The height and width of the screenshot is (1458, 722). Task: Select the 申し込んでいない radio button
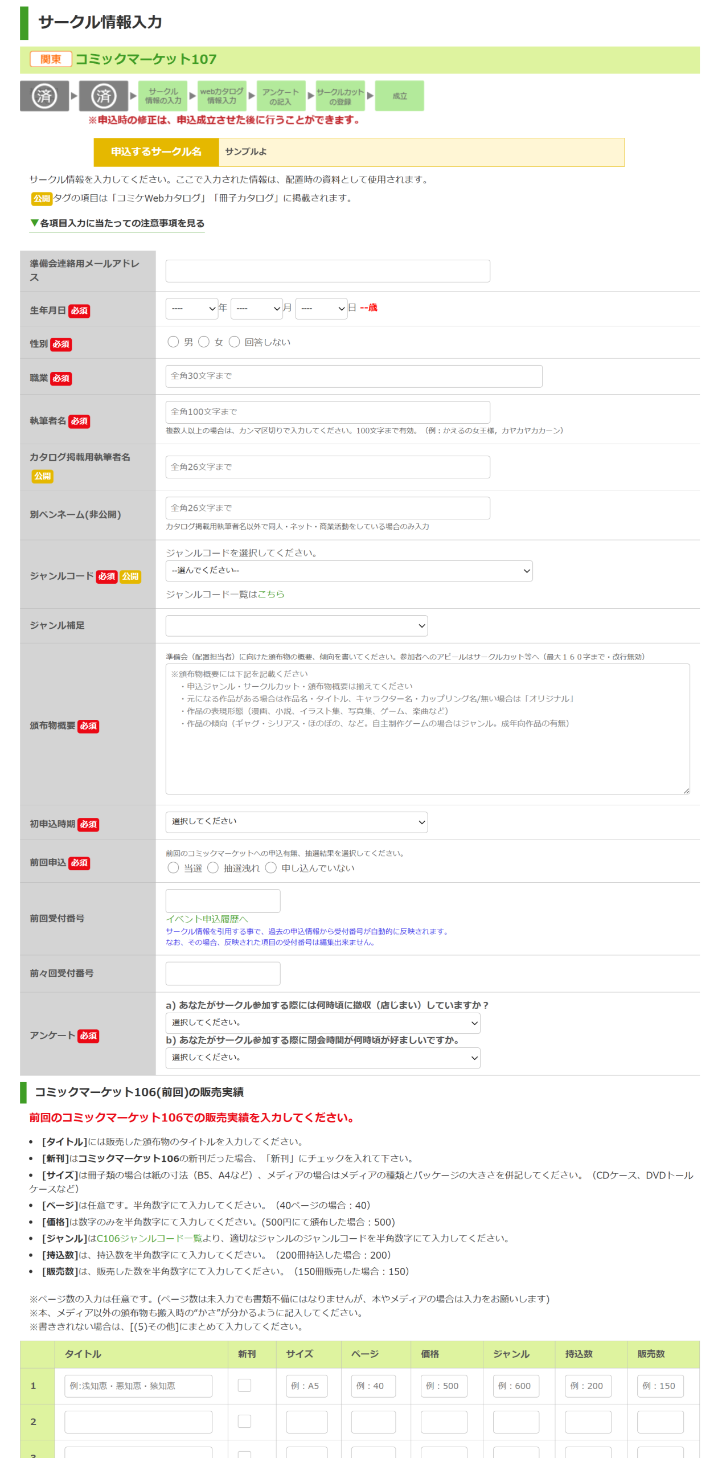point(271,867)
